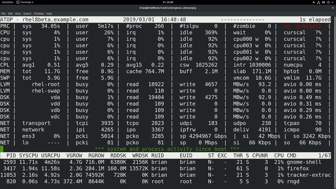This screenshot has height=189, width=336.
Task: Open the Search menu
Action: click(27, 14)
